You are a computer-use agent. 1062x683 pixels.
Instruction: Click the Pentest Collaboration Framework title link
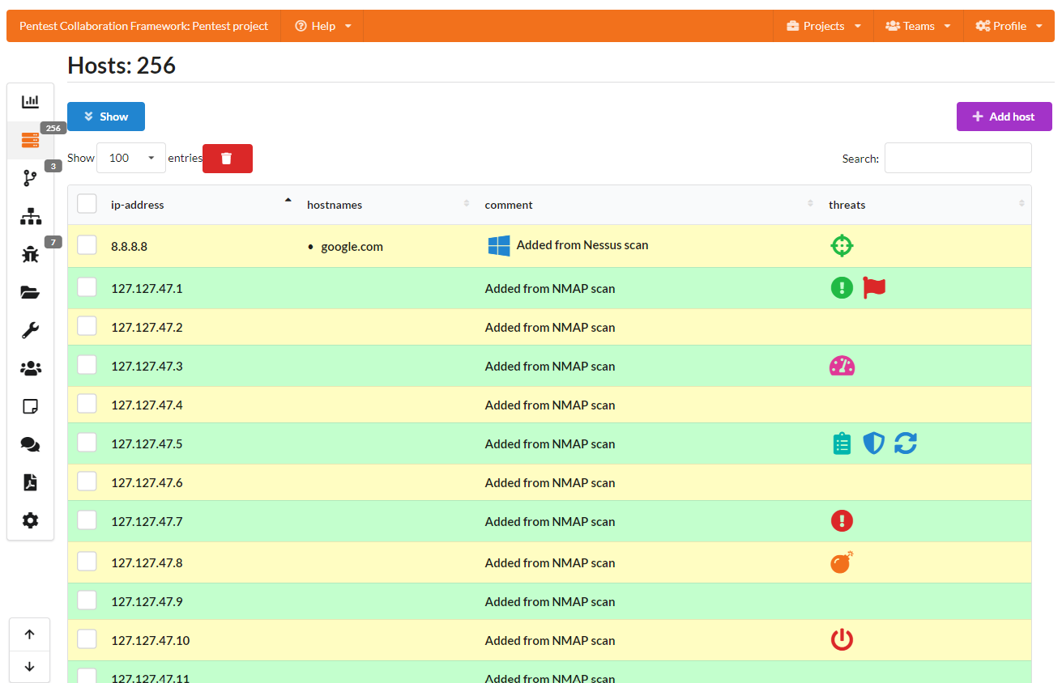144,26
